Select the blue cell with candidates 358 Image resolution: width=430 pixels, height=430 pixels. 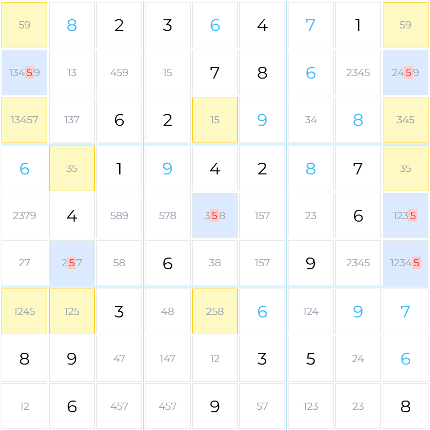(x=215, y=216)
